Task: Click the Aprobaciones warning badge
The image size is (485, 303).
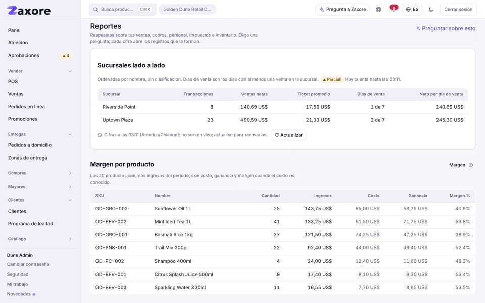Action: (66, 56)
